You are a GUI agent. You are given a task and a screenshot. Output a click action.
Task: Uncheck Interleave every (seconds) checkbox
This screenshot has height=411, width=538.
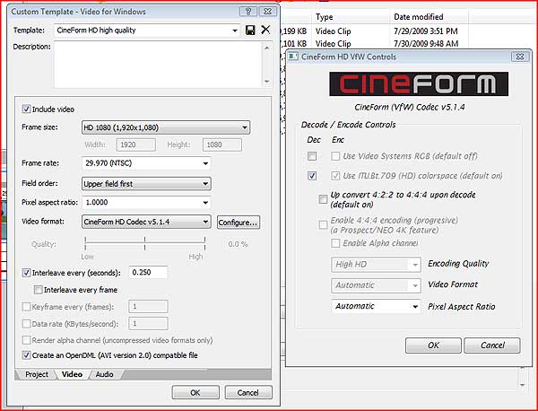pos(26,273)
